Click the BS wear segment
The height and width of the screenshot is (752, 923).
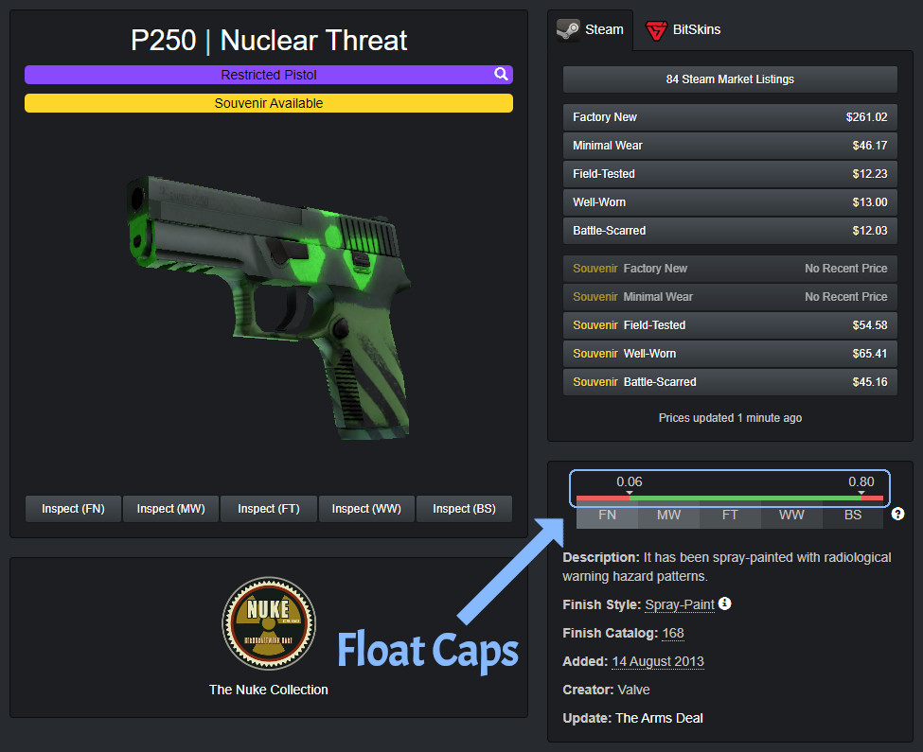tap(853, 516)
